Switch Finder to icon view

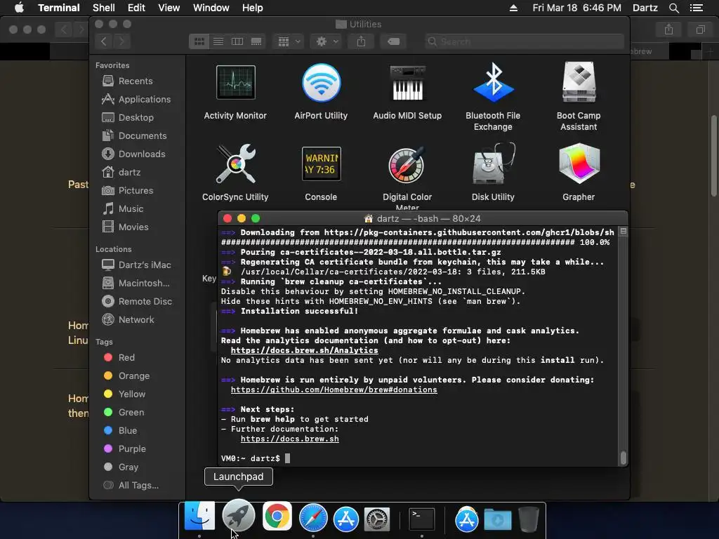click(x=199, y=41)
